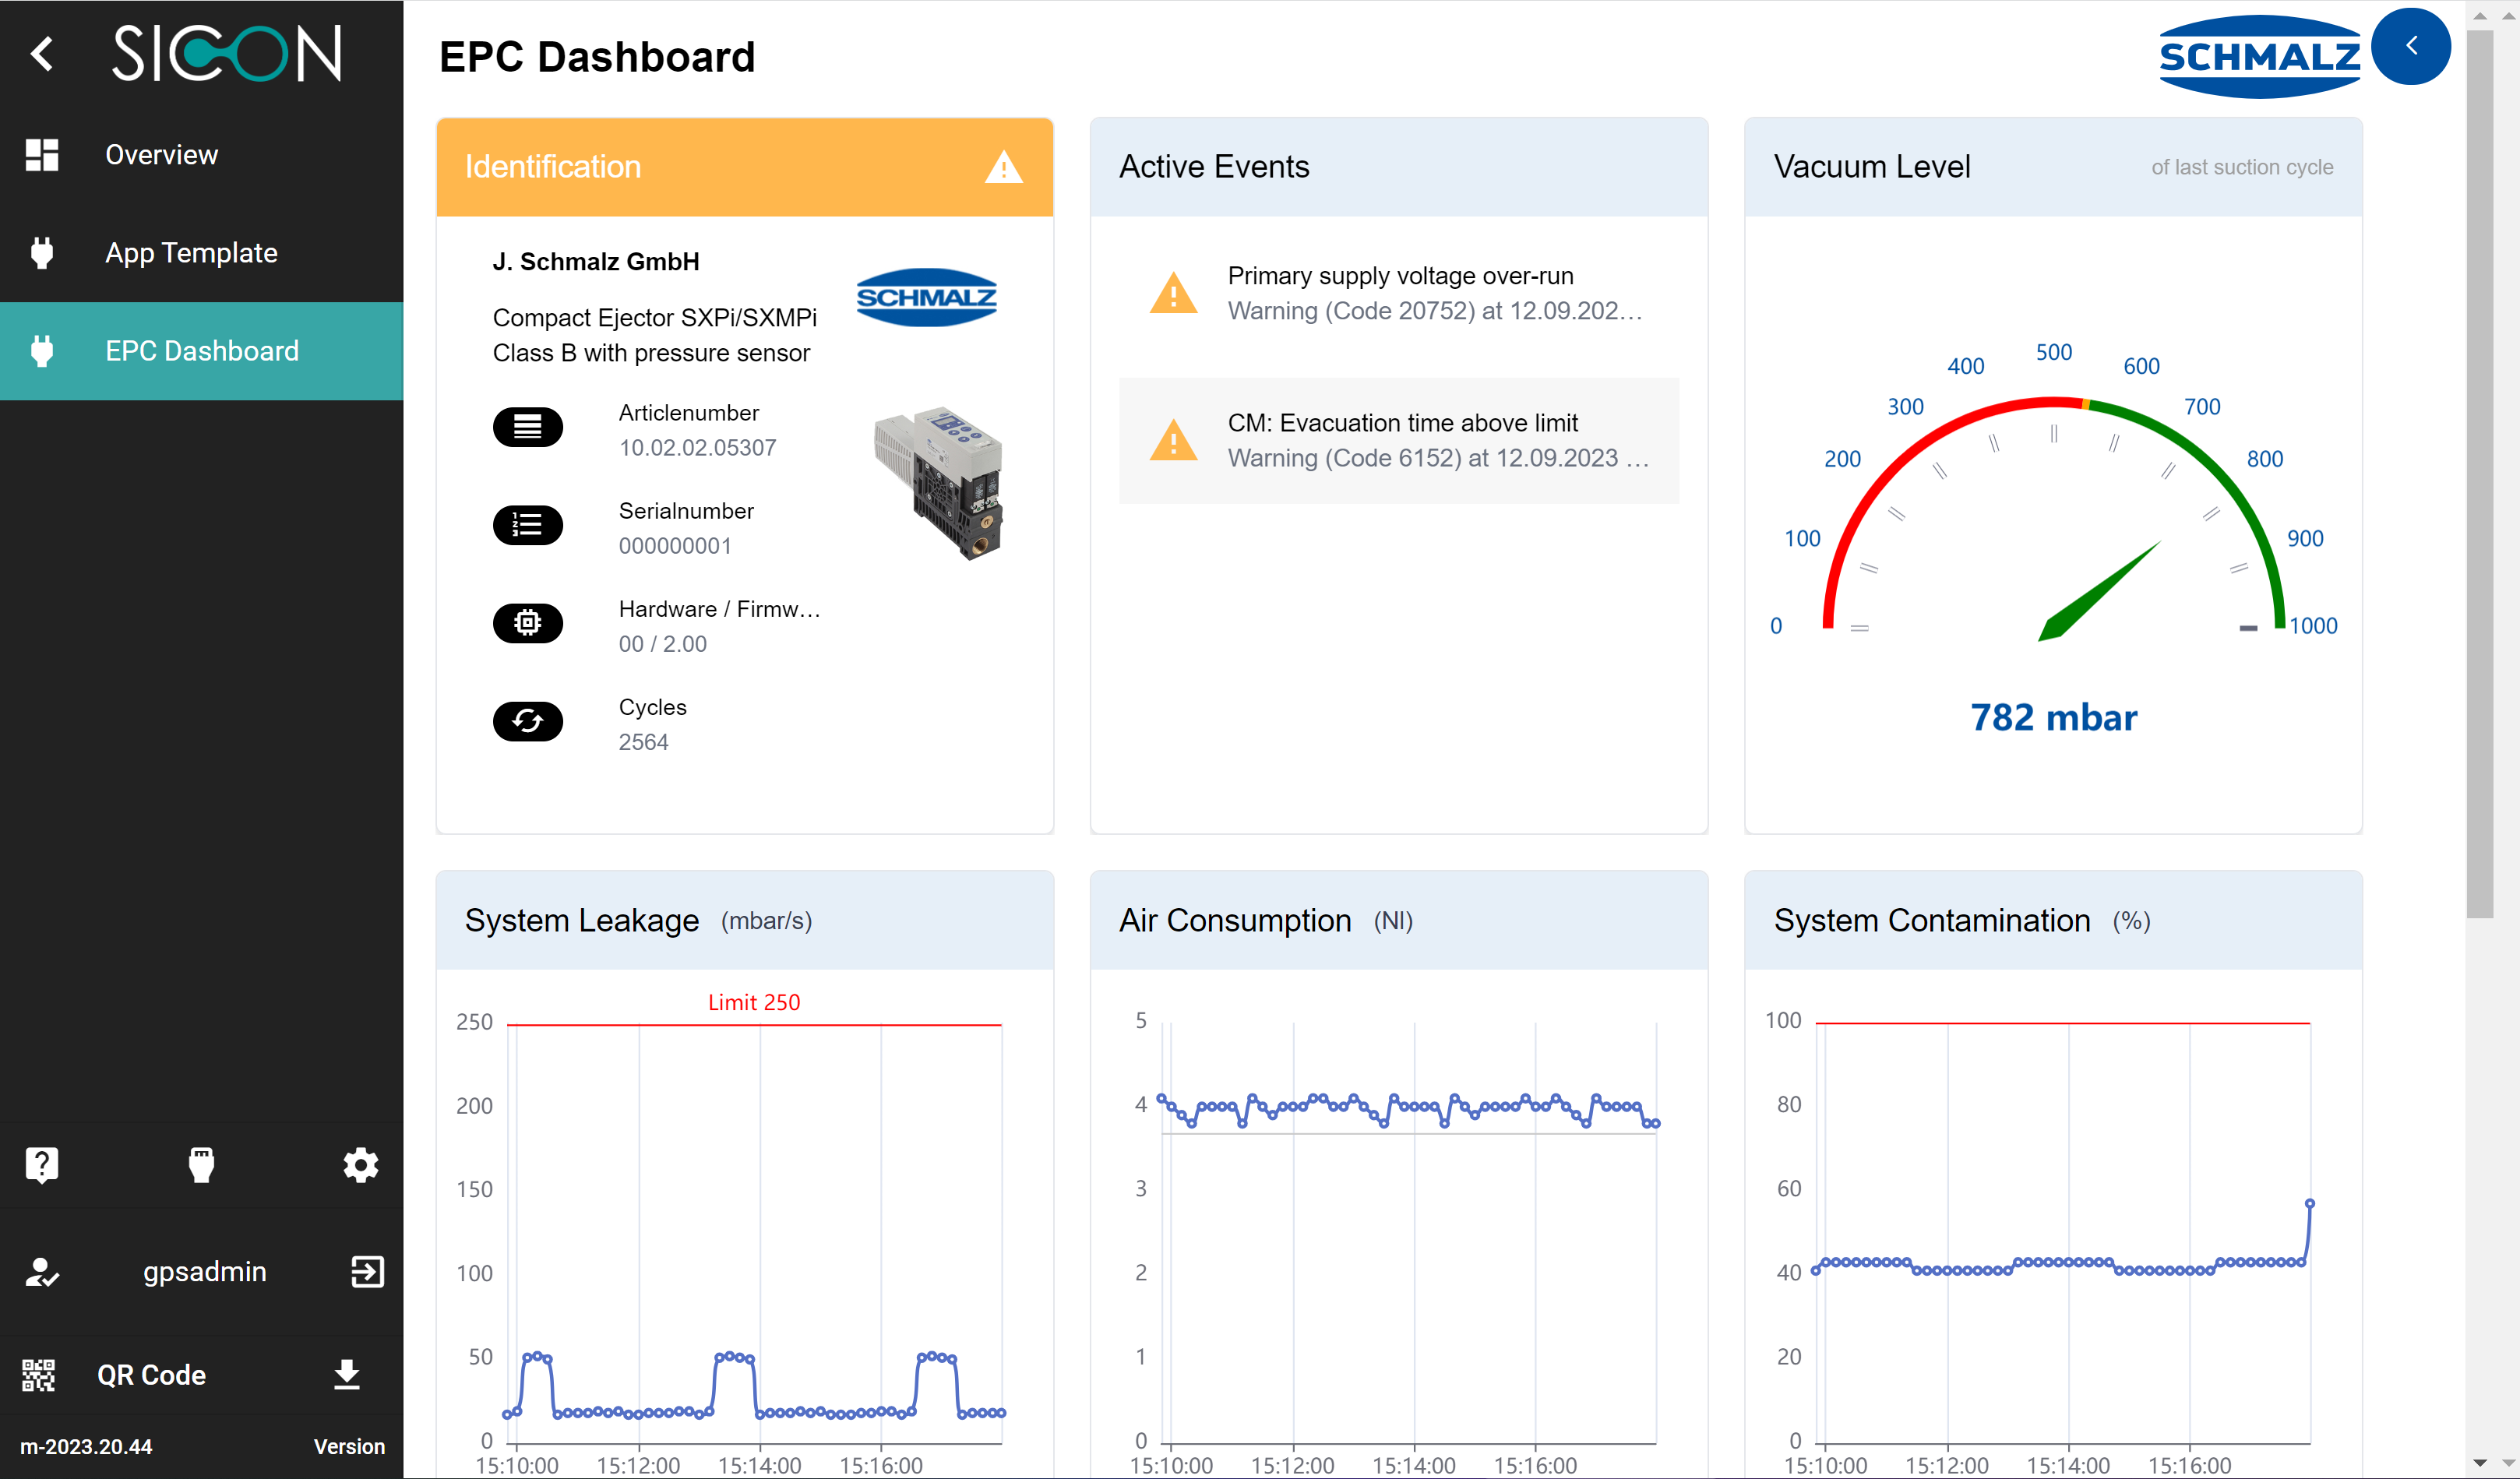Open the Overview menu item
The image size is (2520, 1479).
(x=161, y=155)
